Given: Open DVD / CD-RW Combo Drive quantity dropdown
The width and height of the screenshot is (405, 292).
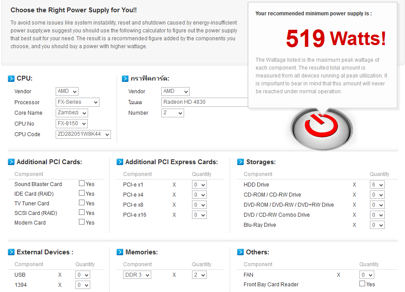Looking at the screenshot, I should pyautogui.click(x=377, y=215).
